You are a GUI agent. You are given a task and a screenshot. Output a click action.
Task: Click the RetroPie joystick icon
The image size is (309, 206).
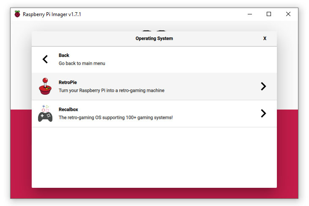pyautogui.click(x=45, y=86)
